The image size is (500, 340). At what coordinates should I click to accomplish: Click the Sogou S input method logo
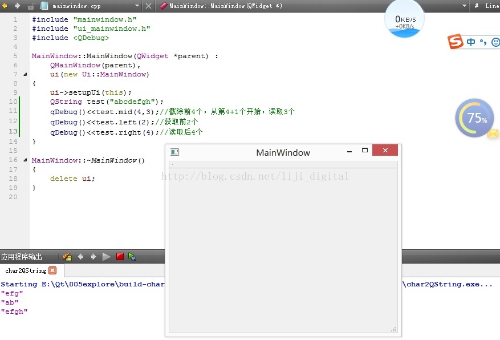(x=456, y=42)
